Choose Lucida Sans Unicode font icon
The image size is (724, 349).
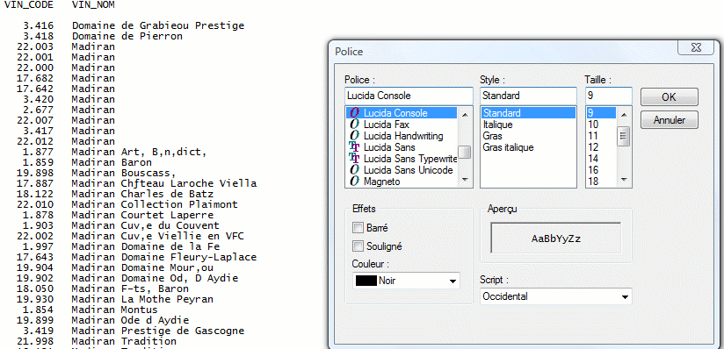pos(355,170)
